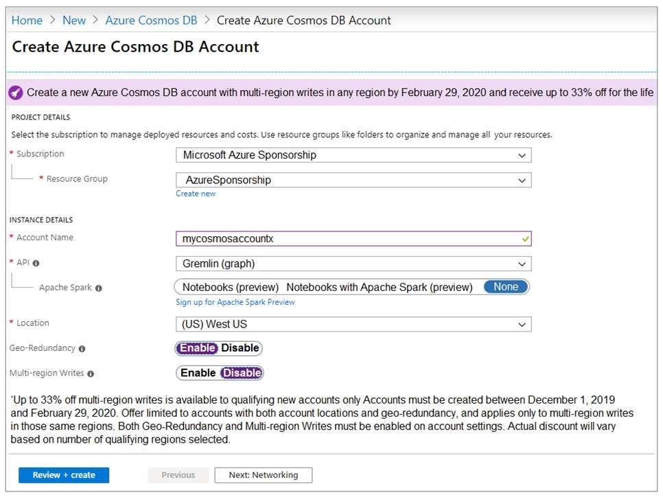Click the info icon beside Apache Spark
The height and width of the screenshot is (497, 663).
click(x=99, y=288)
